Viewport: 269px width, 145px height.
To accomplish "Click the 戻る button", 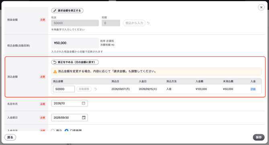I will pos(10,137).
